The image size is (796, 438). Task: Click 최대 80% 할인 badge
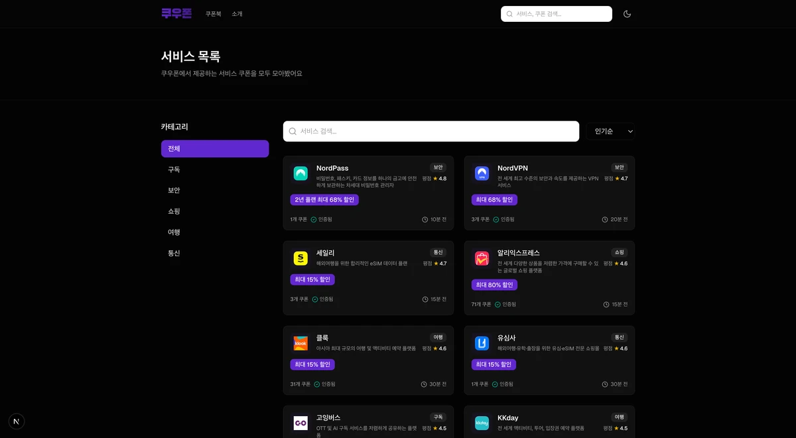point(495,285)
